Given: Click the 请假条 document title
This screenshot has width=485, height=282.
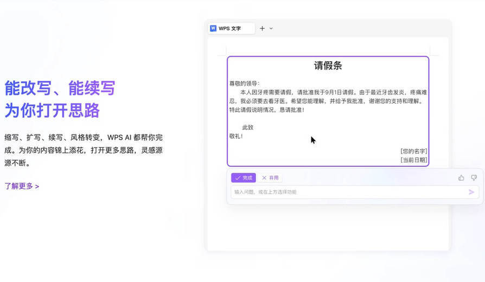Looking at the screenshot, I should (328, 66).
